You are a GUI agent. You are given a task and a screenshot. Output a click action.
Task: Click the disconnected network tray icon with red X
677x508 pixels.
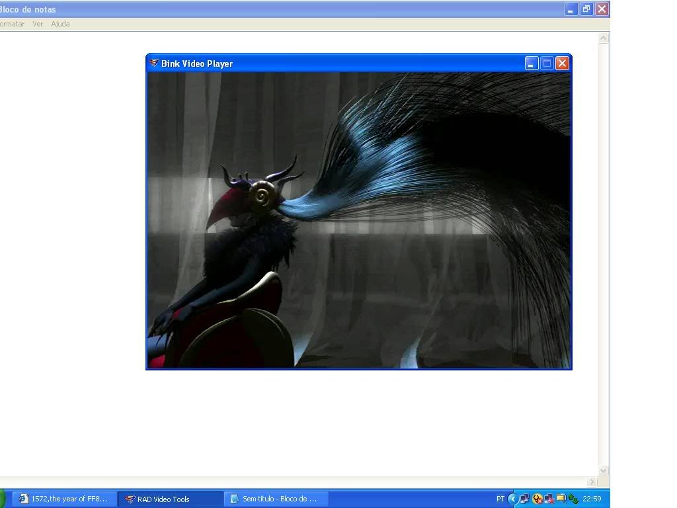[549, 499]
